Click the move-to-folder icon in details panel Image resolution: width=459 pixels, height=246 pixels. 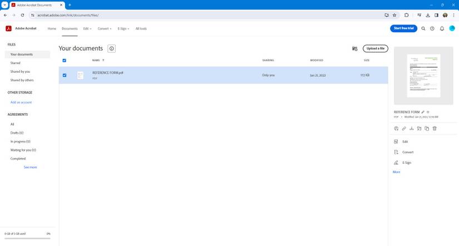coord(419,128)
